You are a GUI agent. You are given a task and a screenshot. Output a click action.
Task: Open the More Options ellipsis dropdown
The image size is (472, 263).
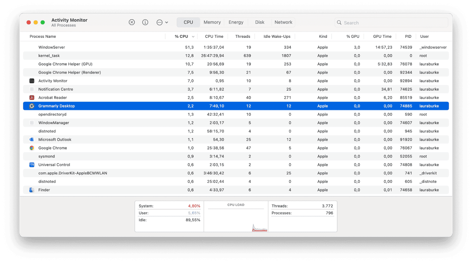(x=159, y=22)
